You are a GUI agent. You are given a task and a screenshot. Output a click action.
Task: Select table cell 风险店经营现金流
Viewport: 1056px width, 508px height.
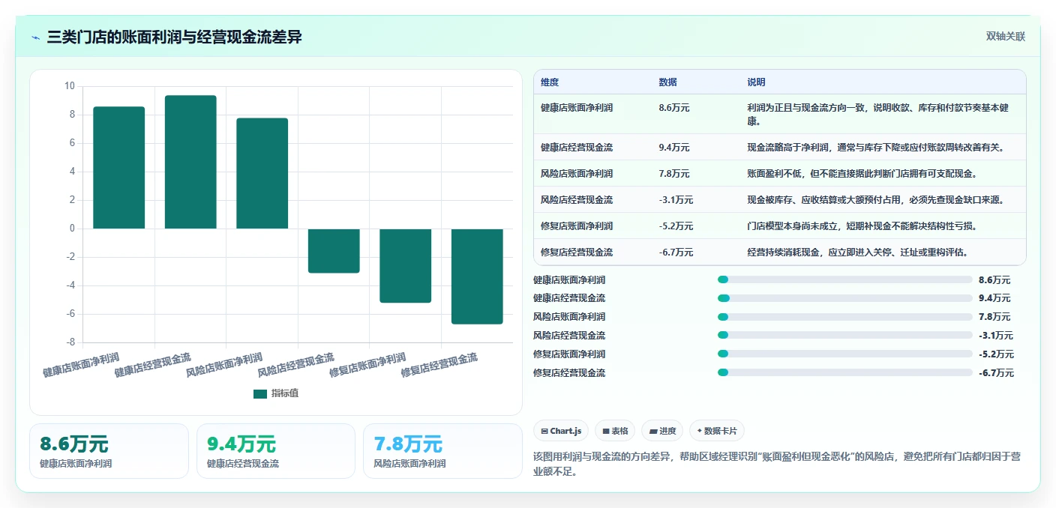pyautogui.click(x=577, y=200)
